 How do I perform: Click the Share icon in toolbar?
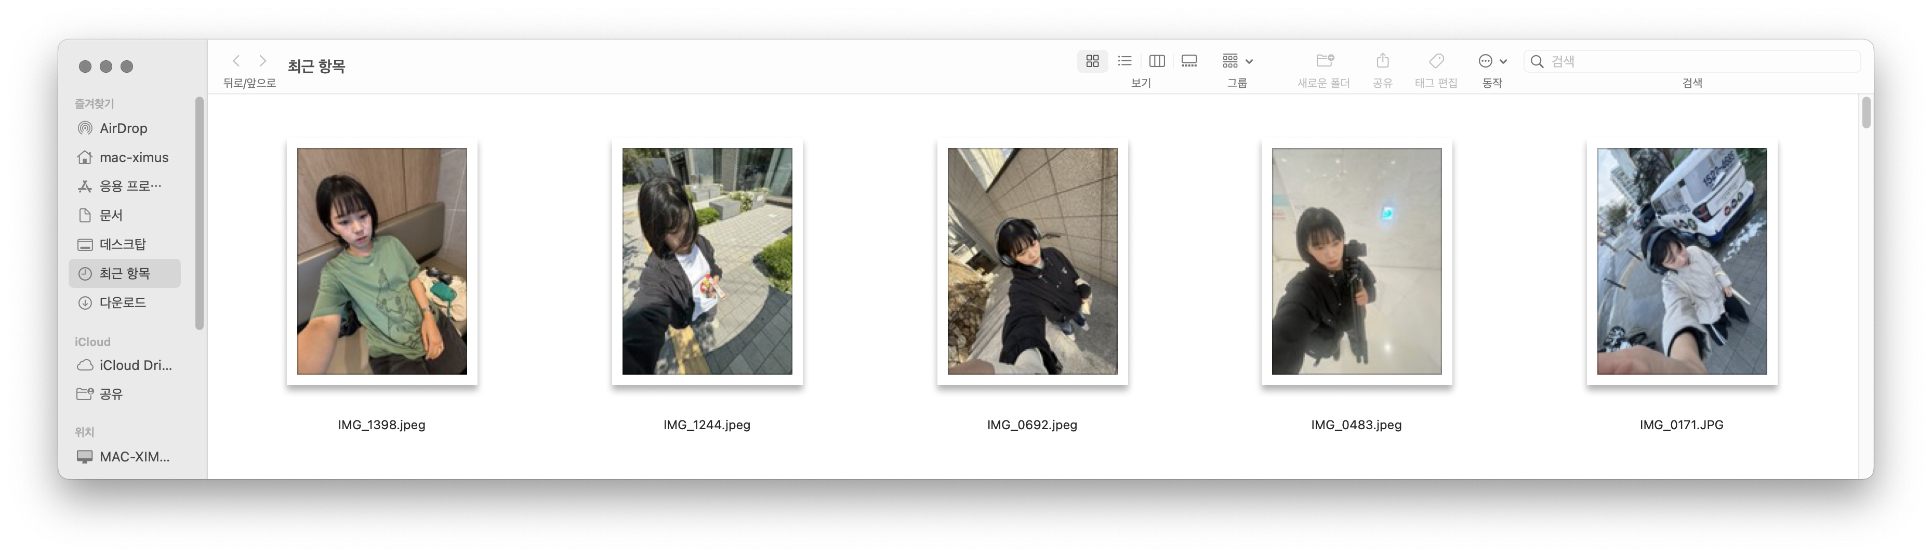click(x=1382, y=61)
